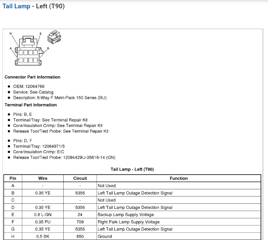Click circuit 850 cell
Screen dimensions: 268x240
pyautogui.click(x=80, y=237)
